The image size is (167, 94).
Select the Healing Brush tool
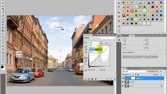[3, 16]
